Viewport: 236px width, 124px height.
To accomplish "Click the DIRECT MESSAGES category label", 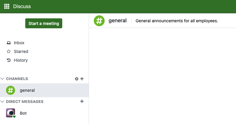I will 25,101.
